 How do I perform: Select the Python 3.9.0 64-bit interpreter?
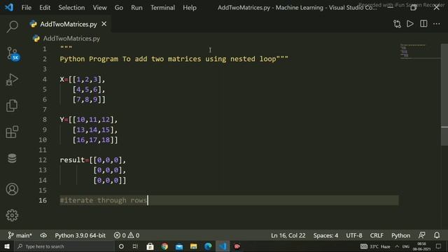[x=80, y=235]
